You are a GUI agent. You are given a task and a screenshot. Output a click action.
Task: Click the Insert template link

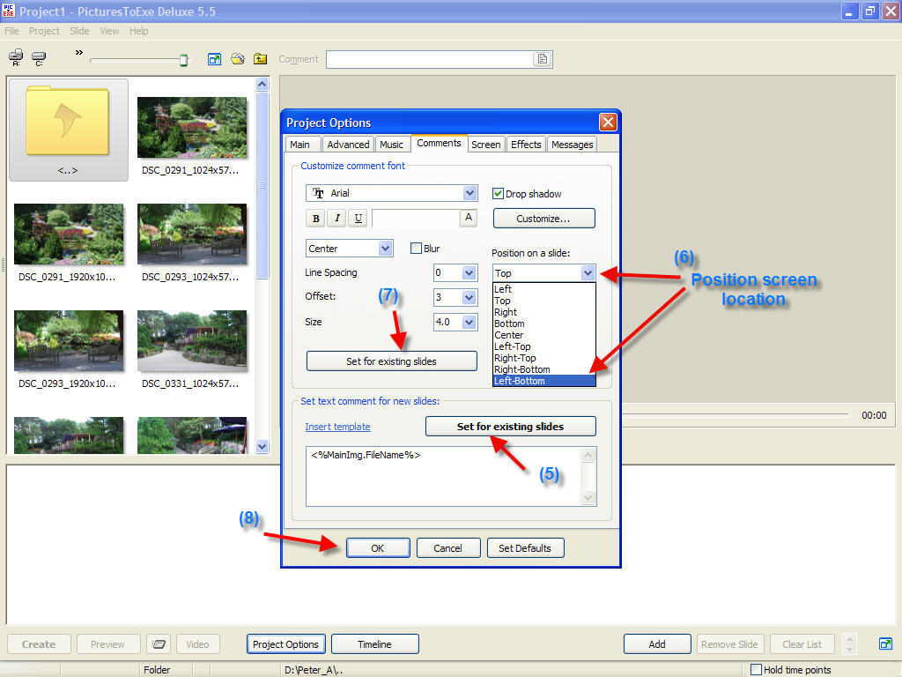337,427
